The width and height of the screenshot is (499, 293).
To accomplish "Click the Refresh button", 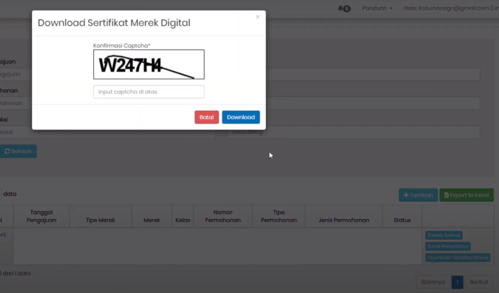I will pyautogui.click(x=18, y=151).
